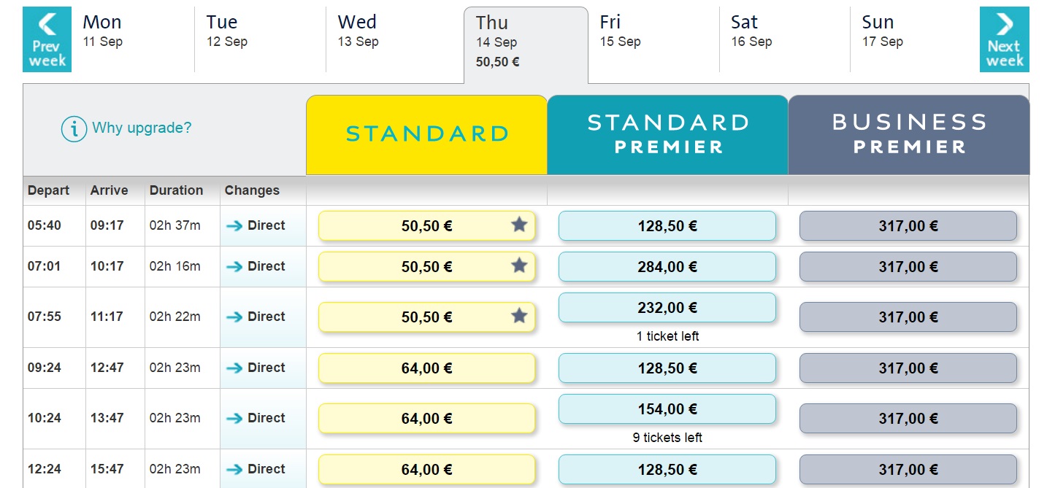Select 232,00 € fare with 1 ticket left
Viewport: 1047px width, 488px height.
(x=667, y=308)
